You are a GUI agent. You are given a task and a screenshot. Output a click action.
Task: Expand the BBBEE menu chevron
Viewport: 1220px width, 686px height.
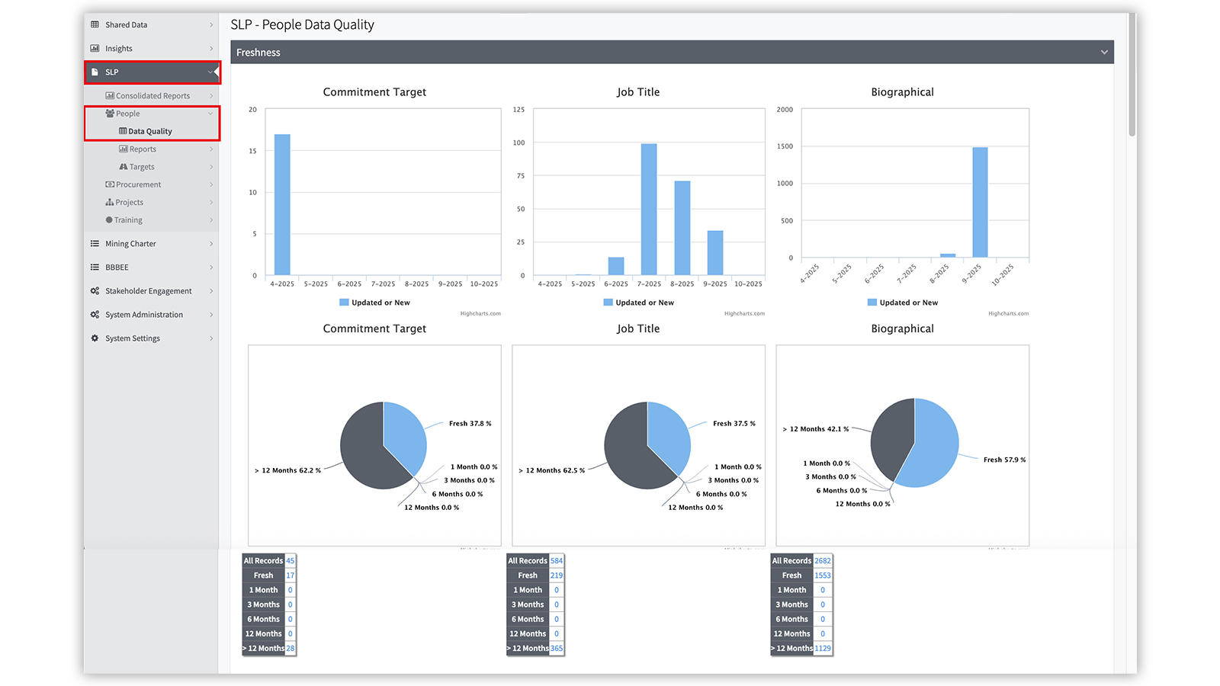pyautogui.click(x=211, y=268)
